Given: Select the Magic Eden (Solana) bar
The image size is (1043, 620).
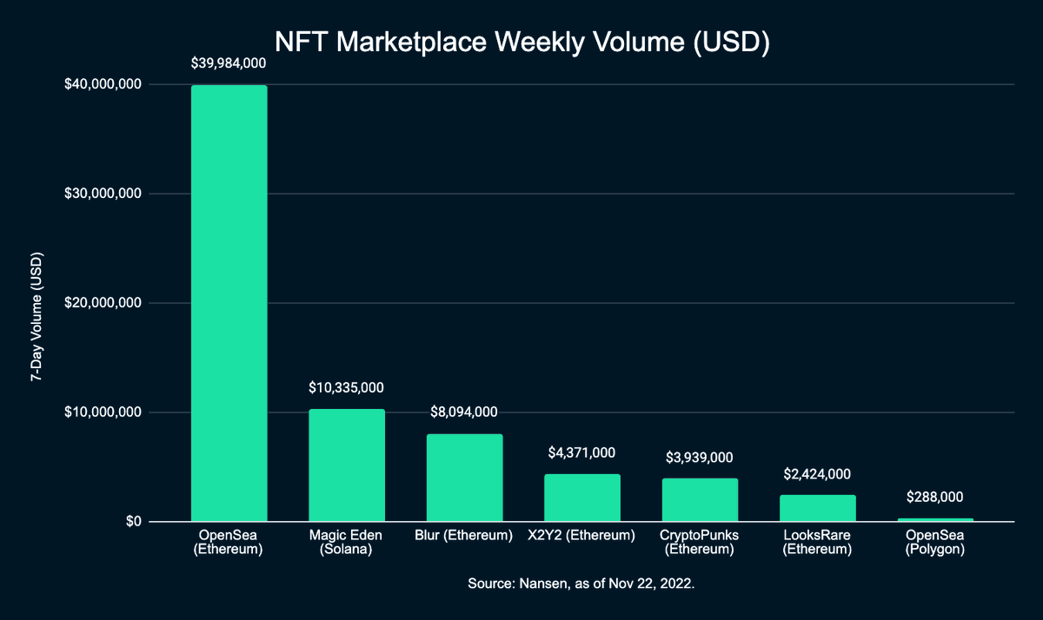Looking at the screenshot, I should tap(347, 465).
